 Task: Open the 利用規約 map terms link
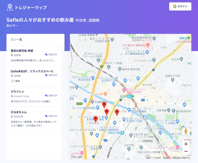point(167,158)
